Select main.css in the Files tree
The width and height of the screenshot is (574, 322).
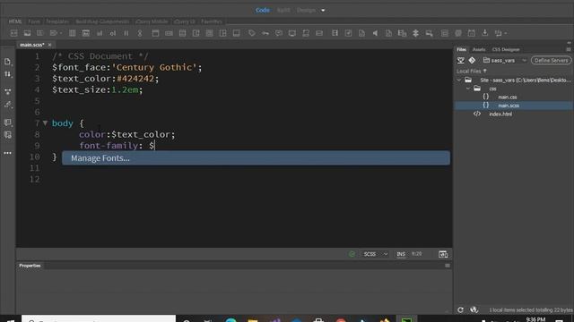pos(507,97)
